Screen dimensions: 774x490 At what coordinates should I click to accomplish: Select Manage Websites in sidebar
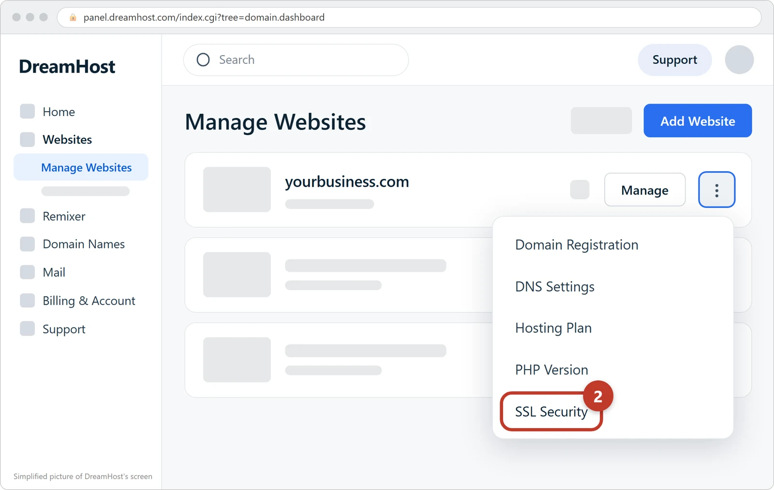(x=81, y=167)
